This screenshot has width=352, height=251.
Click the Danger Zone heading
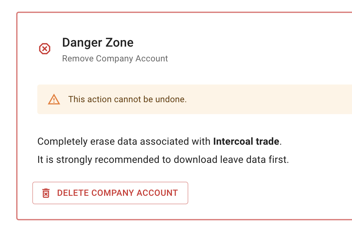[x=98, y=43]
